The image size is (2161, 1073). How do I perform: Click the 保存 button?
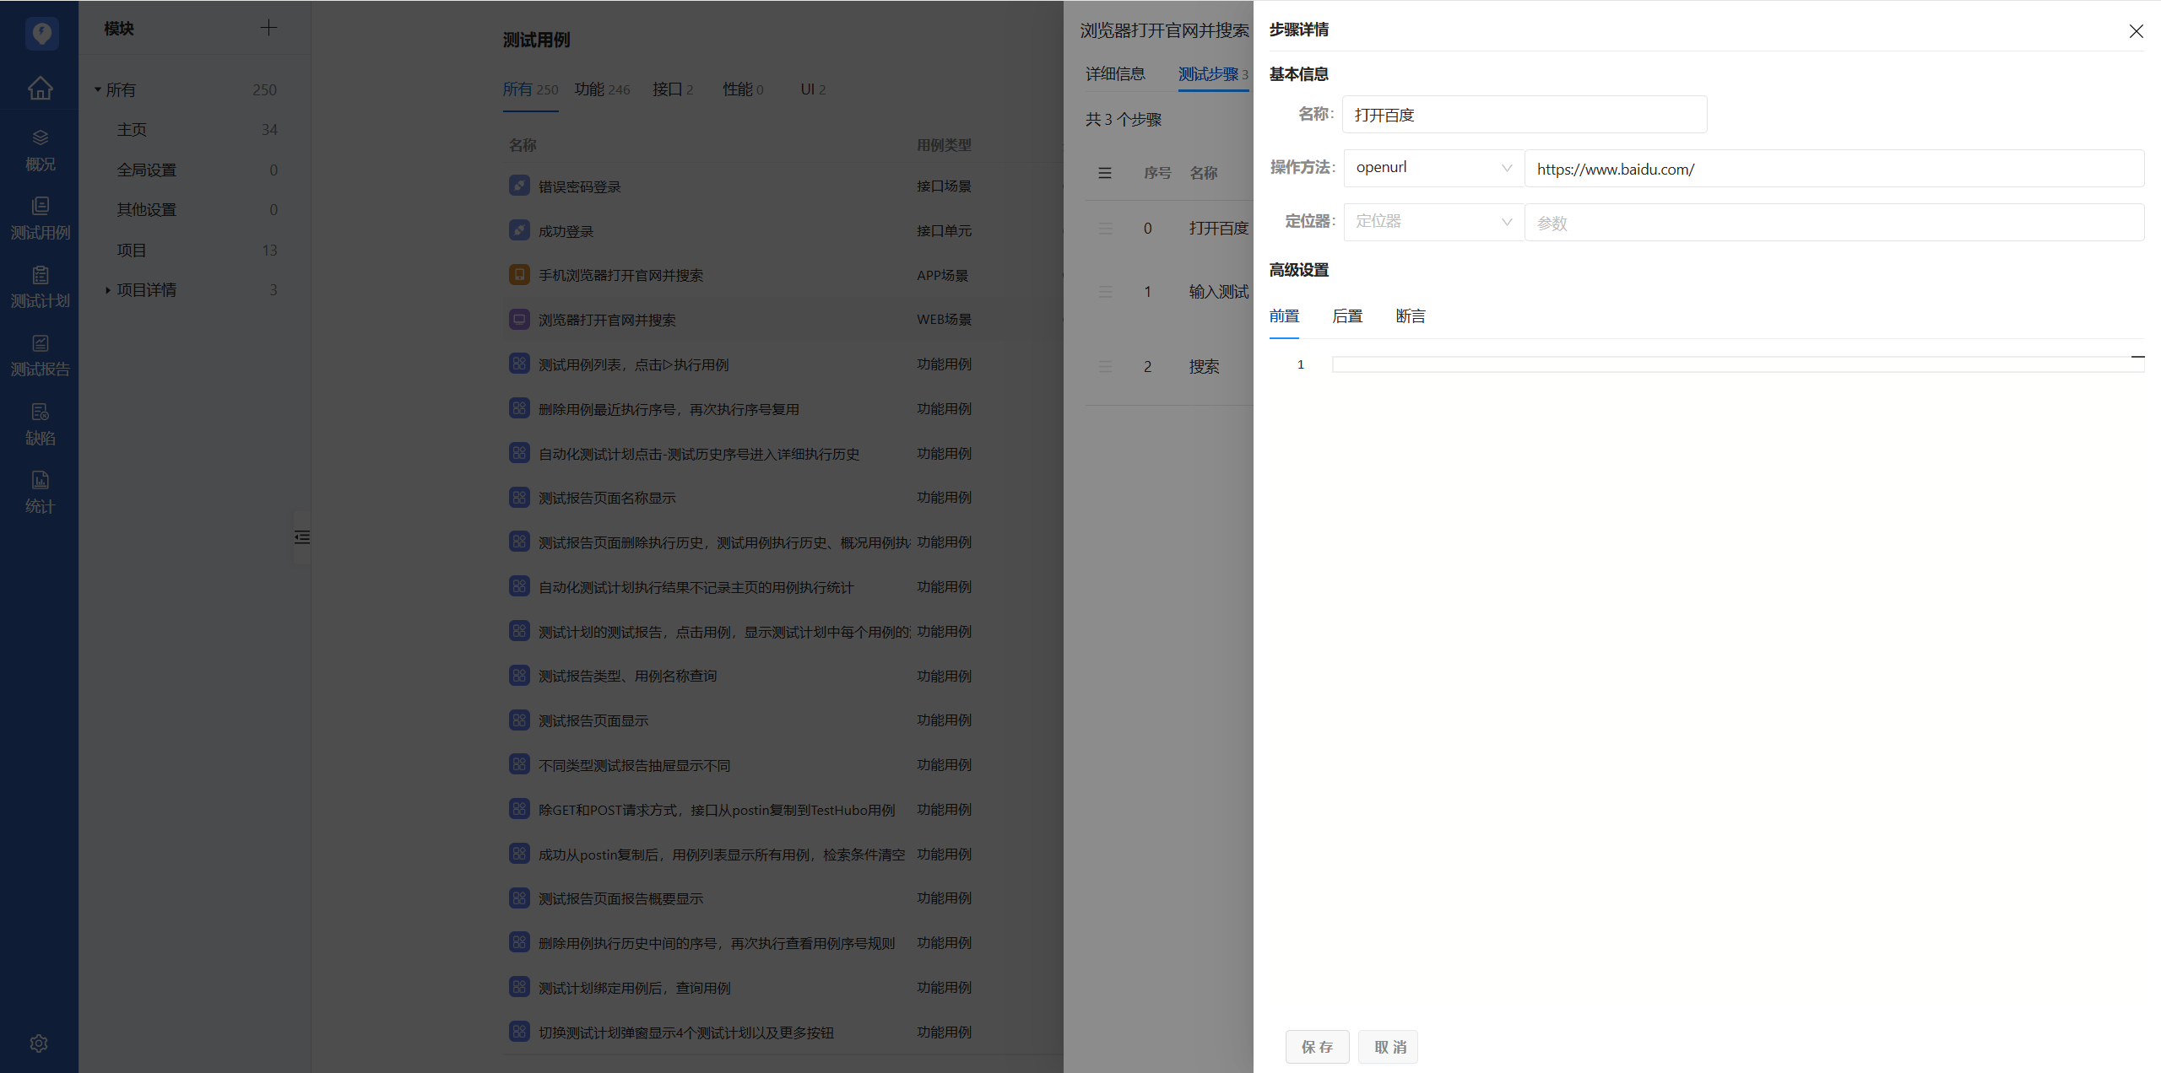(1317, 1047)
